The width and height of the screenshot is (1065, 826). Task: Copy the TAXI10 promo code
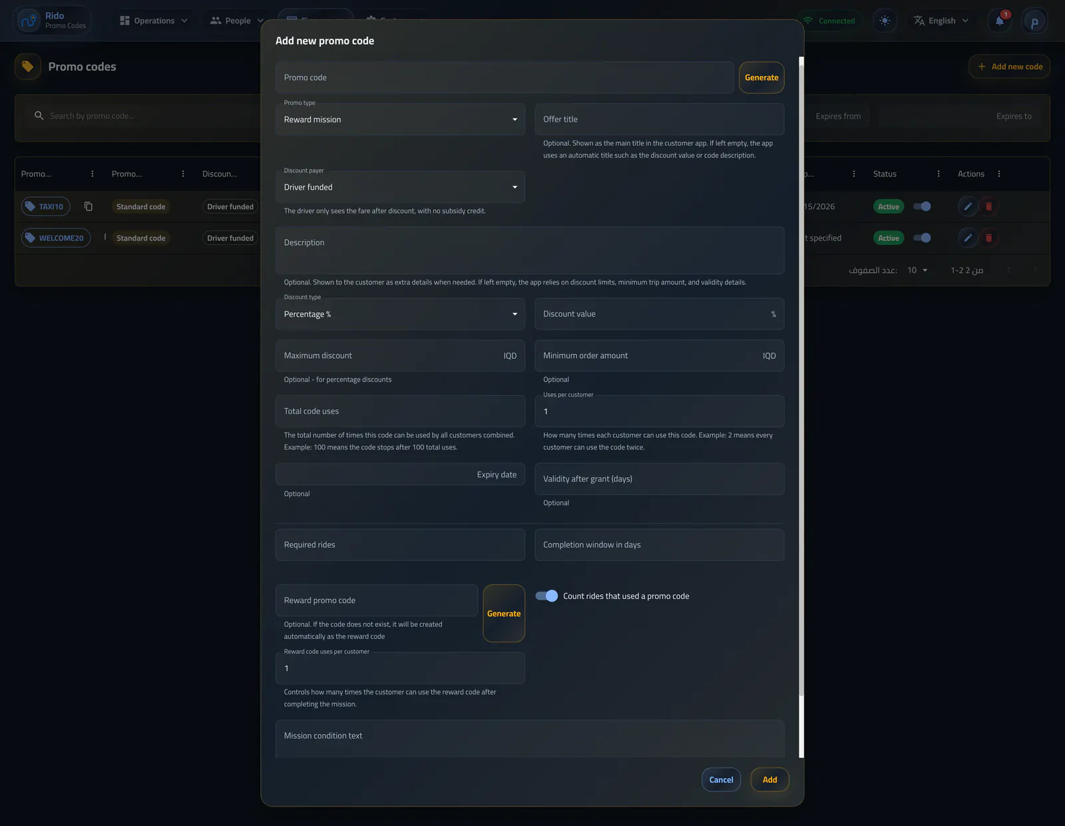coord(89,206)
